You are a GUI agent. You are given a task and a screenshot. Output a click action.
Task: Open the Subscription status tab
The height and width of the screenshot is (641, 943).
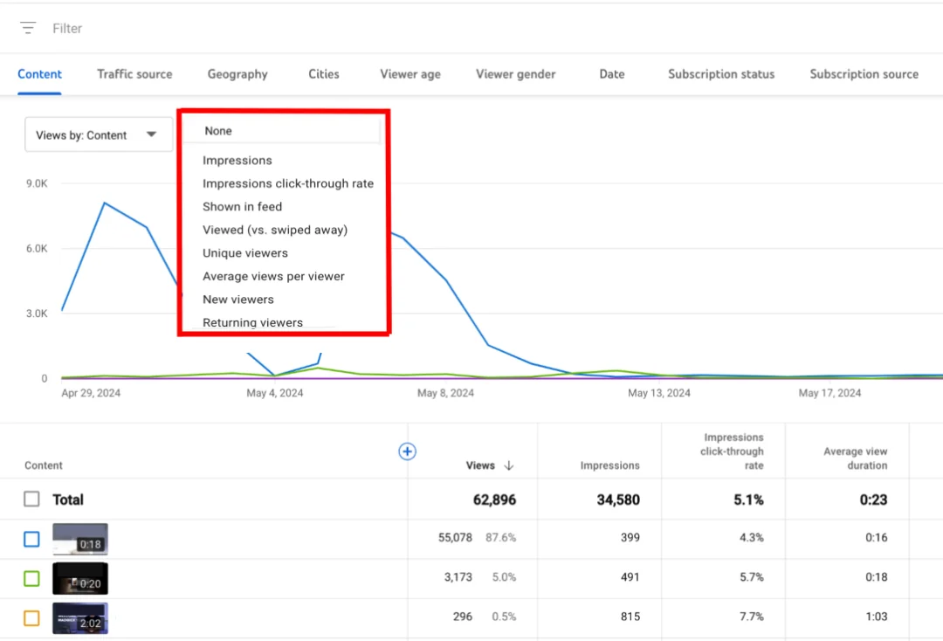[721, 74]
